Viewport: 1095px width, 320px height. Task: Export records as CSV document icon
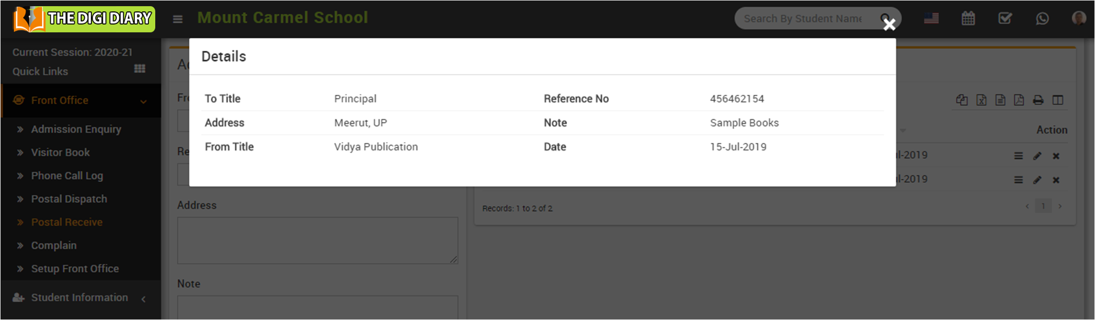1000,100
